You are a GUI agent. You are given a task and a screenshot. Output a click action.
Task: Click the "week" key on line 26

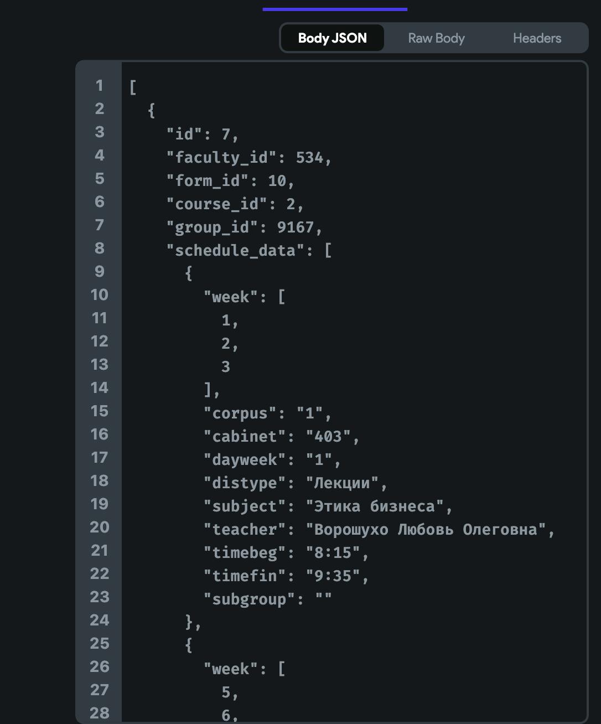(231, 669)
